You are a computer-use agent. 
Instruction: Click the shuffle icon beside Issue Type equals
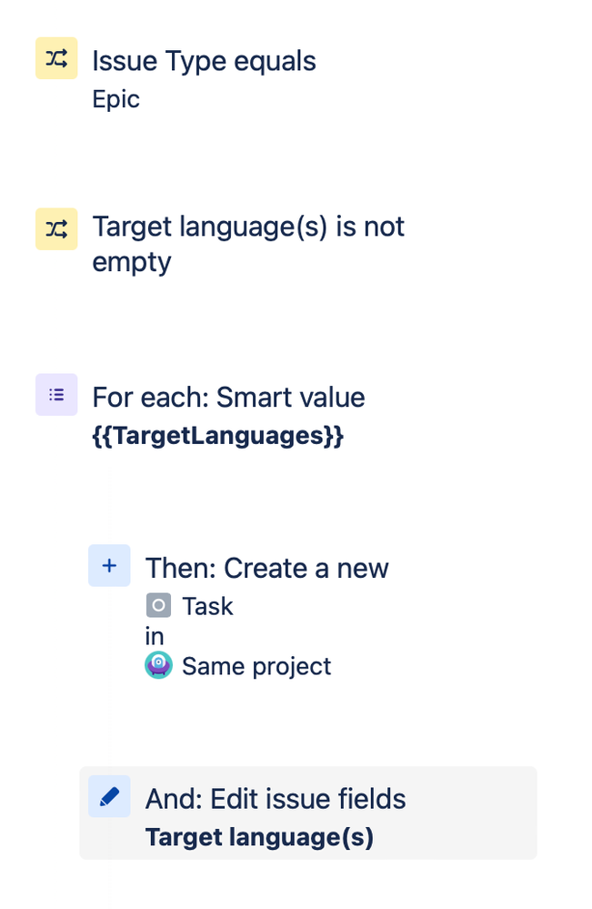pyautogui.click(x=56, y=58)
